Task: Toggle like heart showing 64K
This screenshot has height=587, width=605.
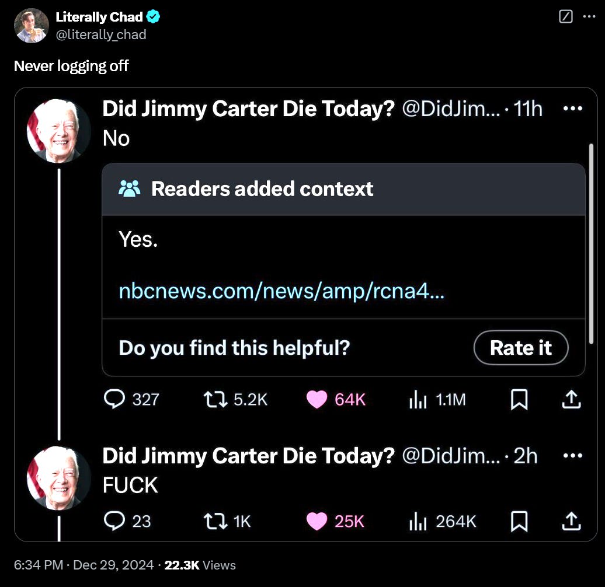Action: pos(317,399)
